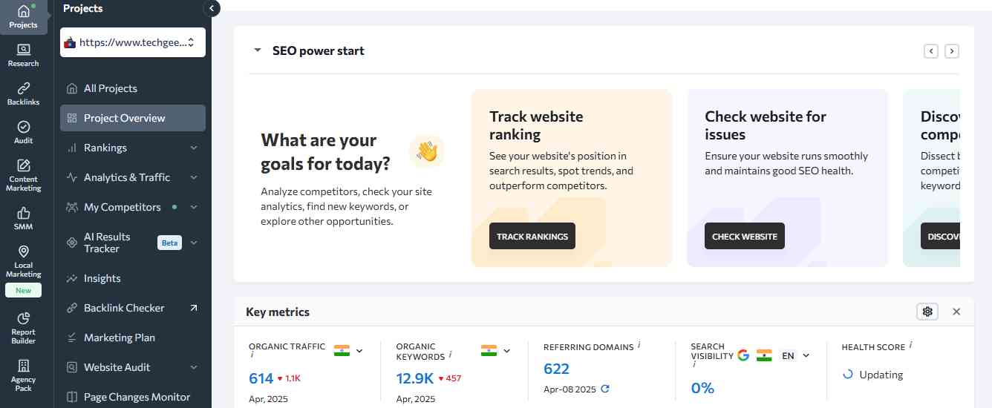The width and height of the screenshot is (992, 408).
Task: Select Project Overview menu item
Action: (x=133, y=118)
